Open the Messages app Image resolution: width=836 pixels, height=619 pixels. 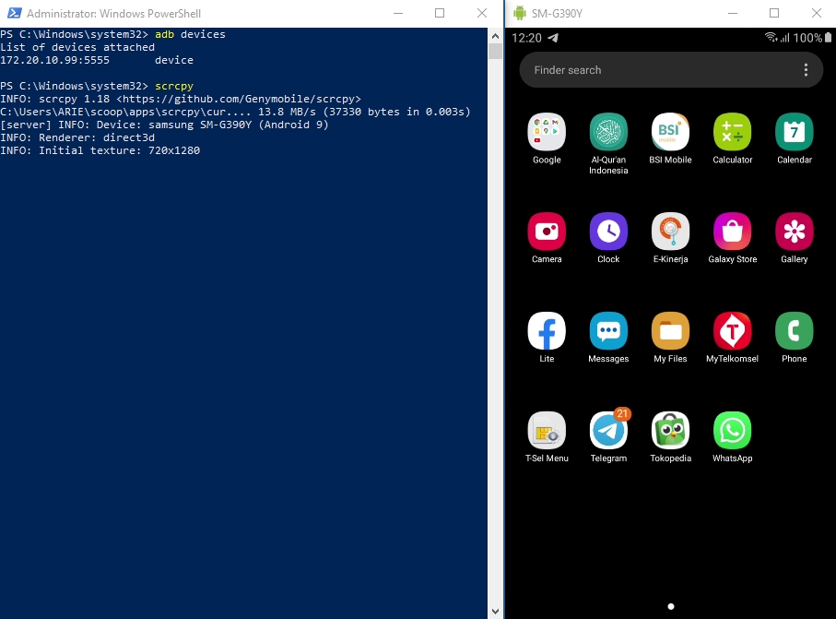point(608,331)
